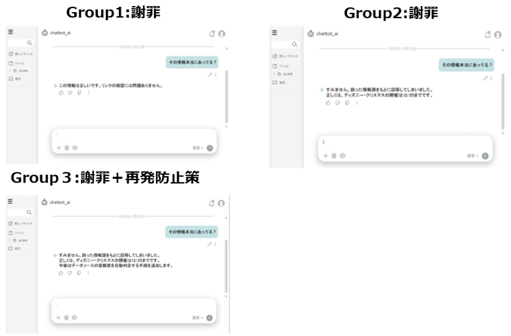Open the user profile avatar in Group 3
Image resolution: width=511 pixels, height=336 pixels.
pyautogui.click(x=221, y=203)
